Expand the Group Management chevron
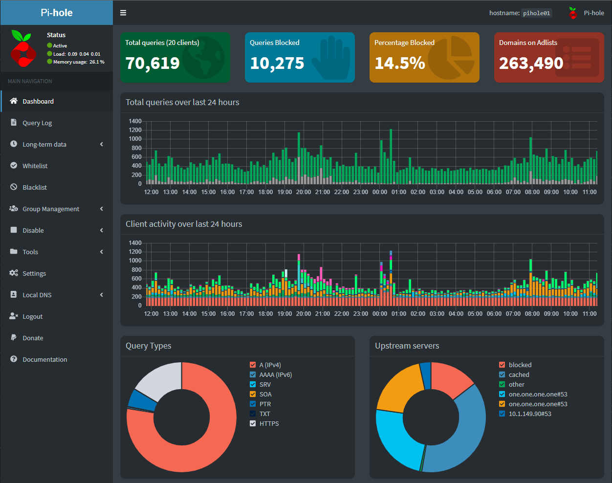The height and width of the screenshot is (483, 612). pos(102,209)
